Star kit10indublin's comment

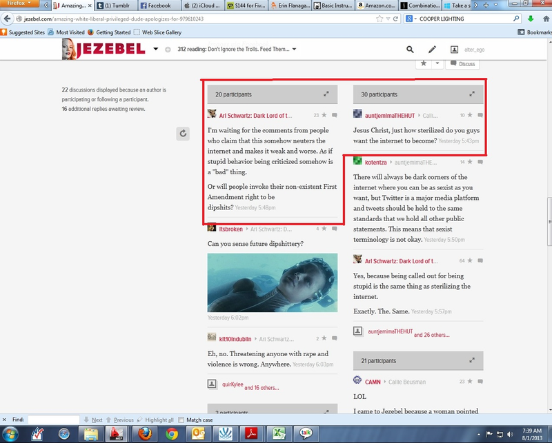coord(324,338)
